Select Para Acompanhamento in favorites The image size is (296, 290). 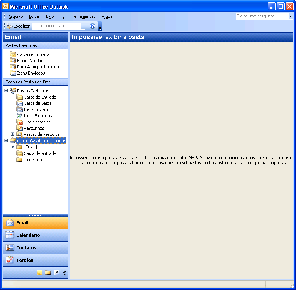click(x=39, y=67)
